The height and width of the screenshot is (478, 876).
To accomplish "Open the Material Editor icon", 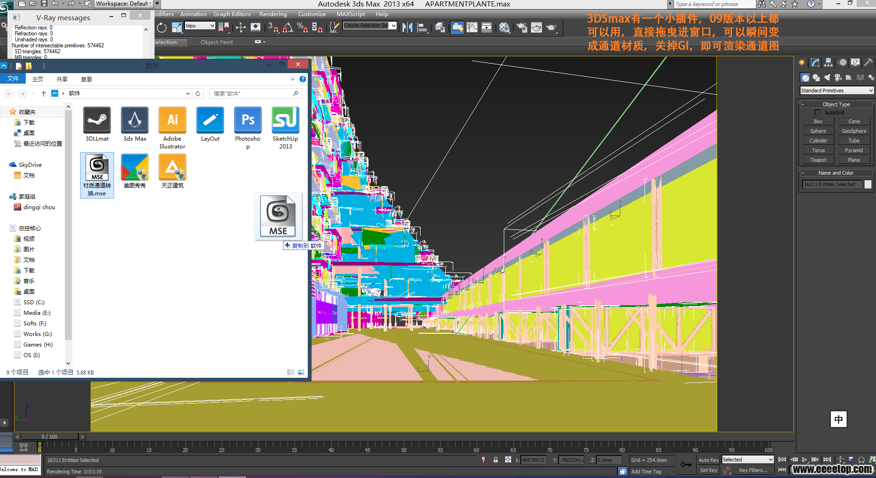I will pyautogui.click(x=504, y=28).
